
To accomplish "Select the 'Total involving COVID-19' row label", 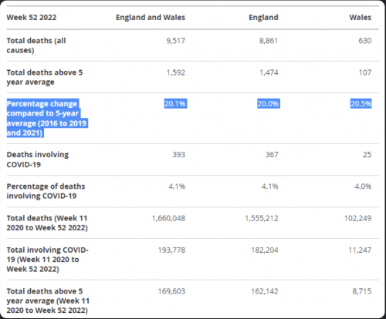I will tap(48, 260).
